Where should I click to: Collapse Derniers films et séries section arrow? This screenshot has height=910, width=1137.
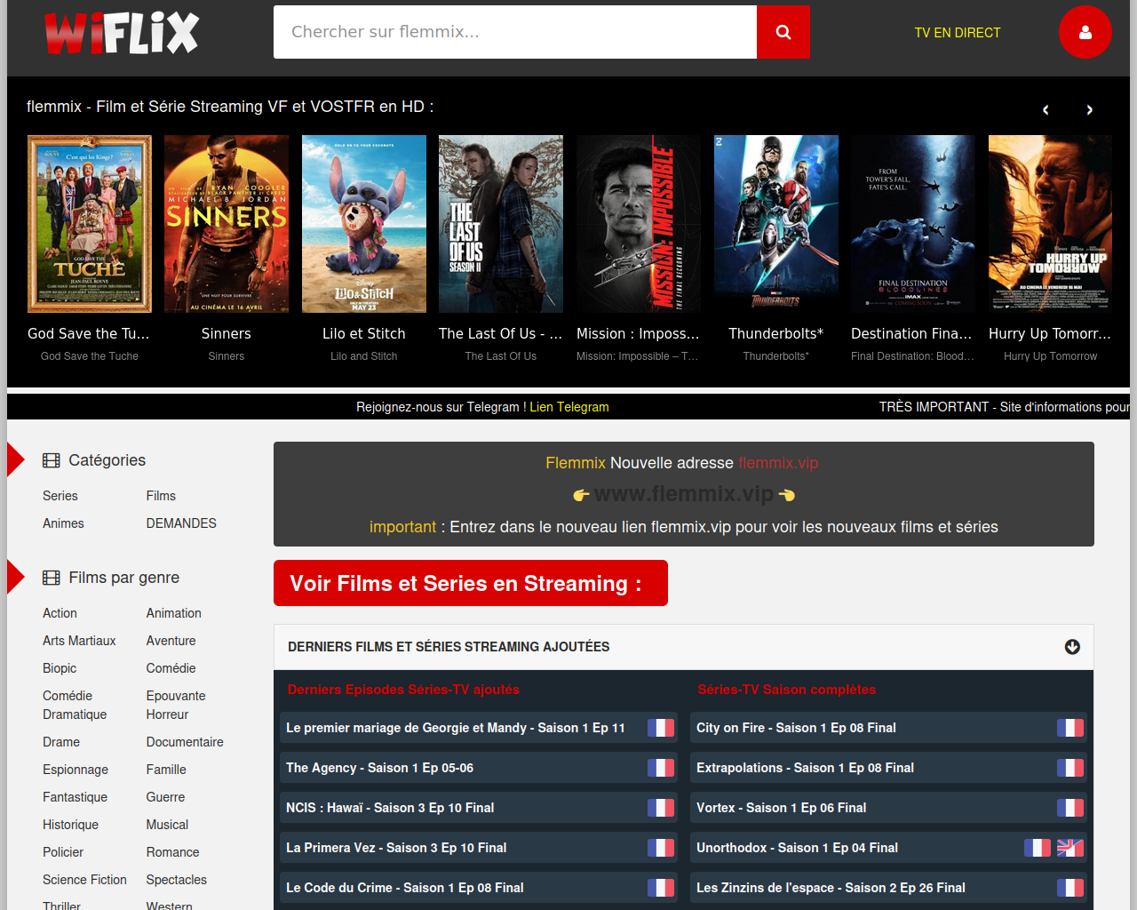pos(1072,647)
